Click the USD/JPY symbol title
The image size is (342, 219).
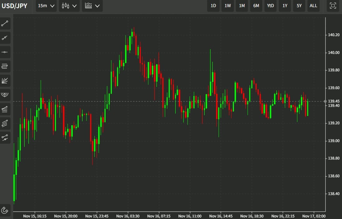point(14,6)
